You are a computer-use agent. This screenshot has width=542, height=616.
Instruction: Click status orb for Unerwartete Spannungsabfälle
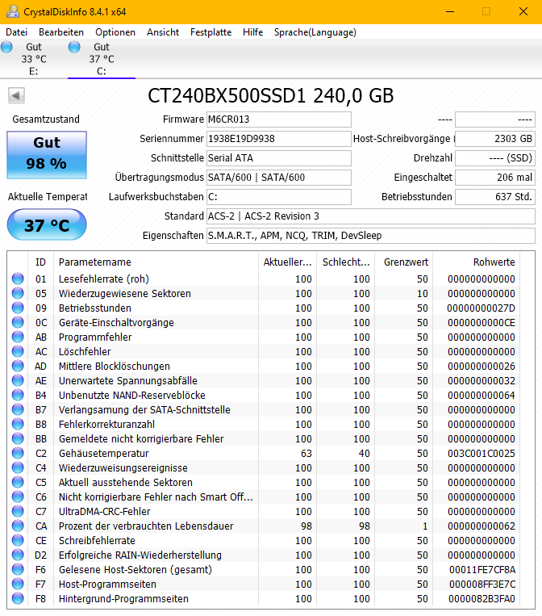[18, 380]
